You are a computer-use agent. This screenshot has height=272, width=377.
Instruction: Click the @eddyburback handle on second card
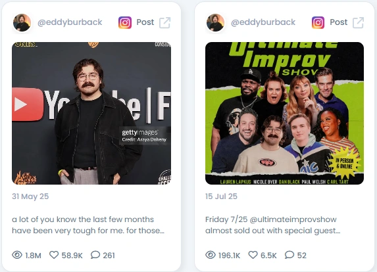(x=263, y=22)
